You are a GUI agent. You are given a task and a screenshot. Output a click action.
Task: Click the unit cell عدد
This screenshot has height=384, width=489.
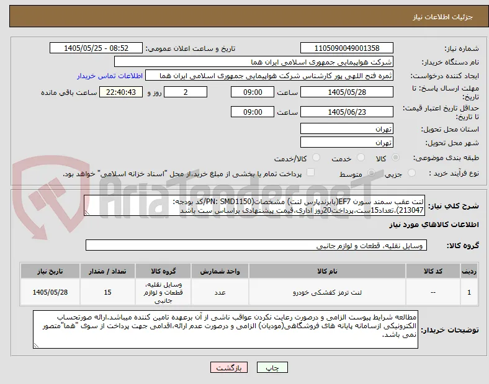click(x=220, y=292)
